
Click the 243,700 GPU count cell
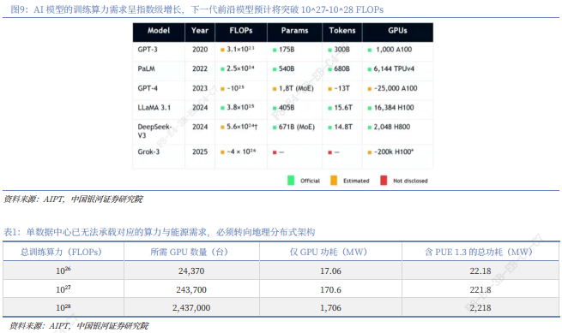tap(191, 289)
